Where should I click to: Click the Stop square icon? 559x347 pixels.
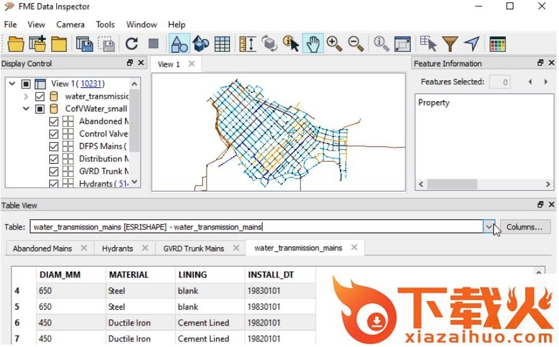153,44
